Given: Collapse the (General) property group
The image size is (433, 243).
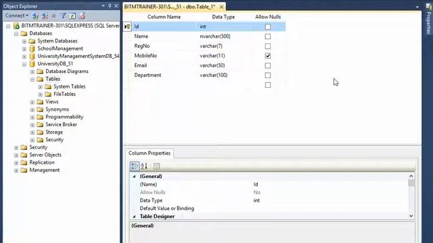Looking at the screenshot, I should 134,176.
